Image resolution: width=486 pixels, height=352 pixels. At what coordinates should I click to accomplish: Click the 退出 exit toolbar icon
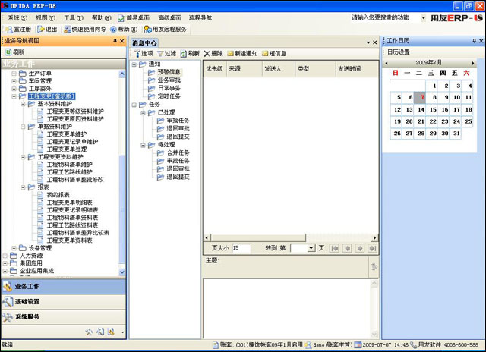pos(40,29)
